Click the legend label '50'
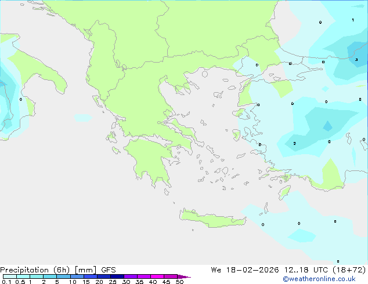The image size is (368, 284). [180, 282]
